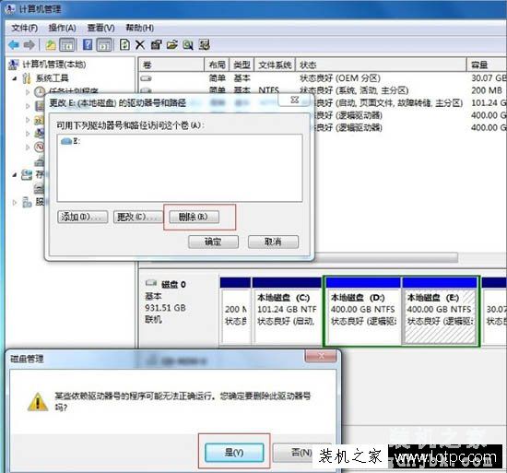Select the Computer Management (Local) root icon
Viewport: 507px width, 473px height.
13,65
